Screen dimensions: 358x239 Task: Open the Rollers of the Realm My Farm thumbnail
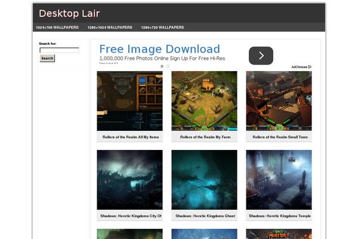(x=204, y=101)
